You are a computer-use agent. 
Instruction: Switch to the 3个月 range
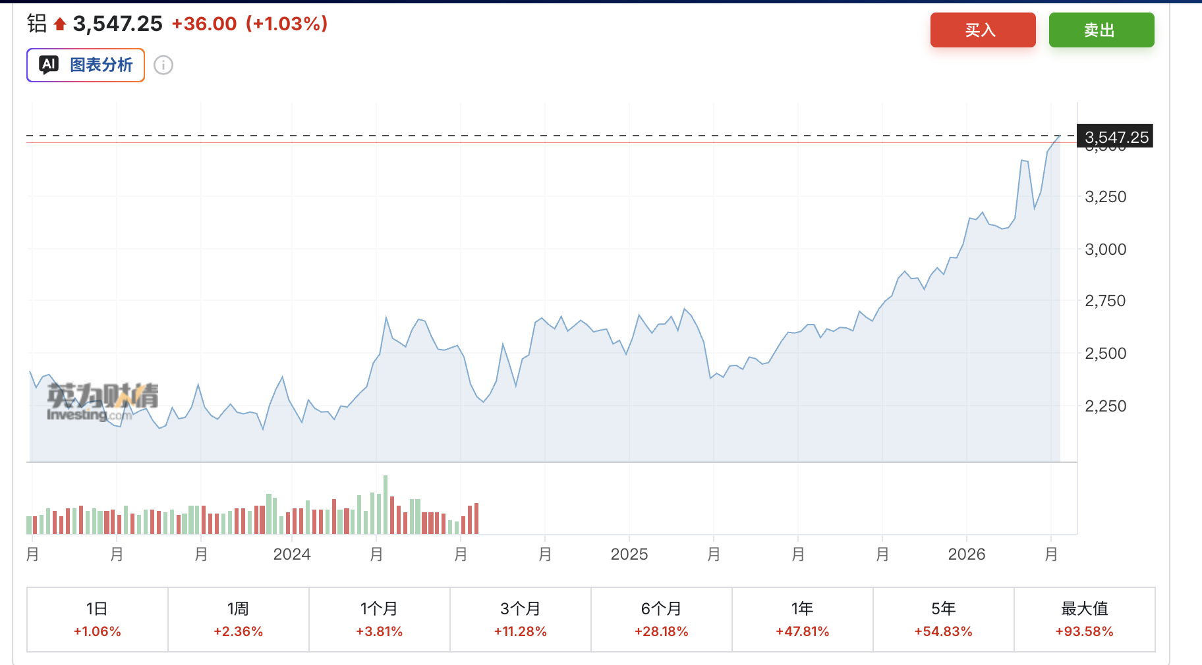click(x=521, y=619)
